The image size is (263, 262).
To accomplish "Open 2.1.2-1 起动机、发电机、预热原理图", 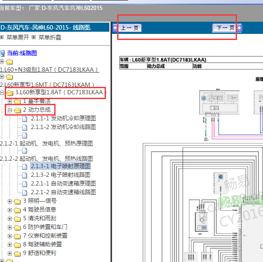I will [46, 143].
